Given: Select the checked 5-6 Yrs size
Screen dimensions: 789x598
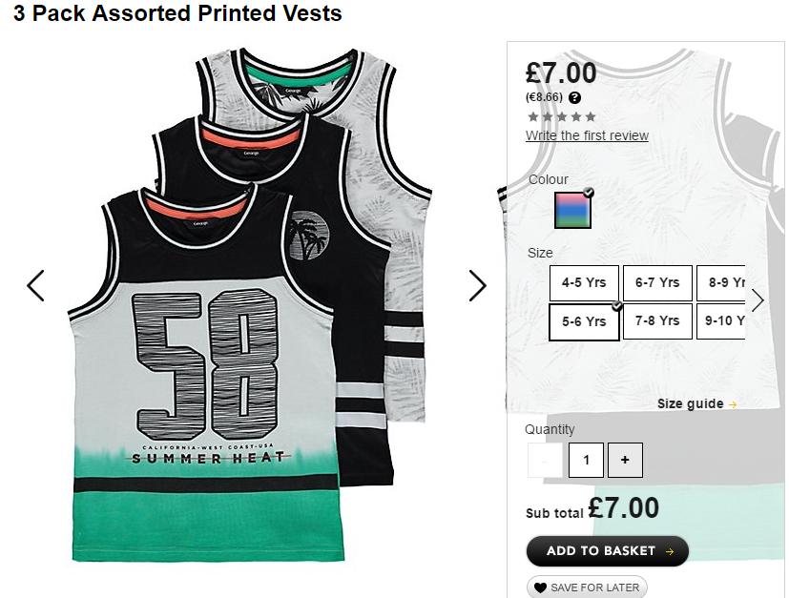Looking at the screenshot, I should (584, 321).
